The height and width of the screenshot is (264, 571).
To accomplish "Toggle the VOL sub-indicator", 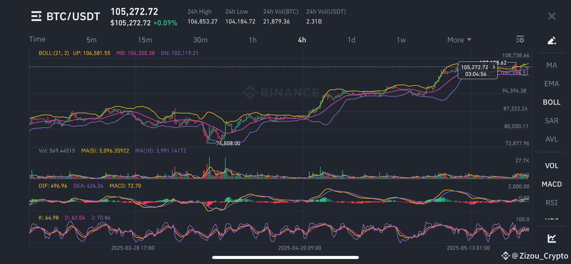I will [x=552, y=166].
